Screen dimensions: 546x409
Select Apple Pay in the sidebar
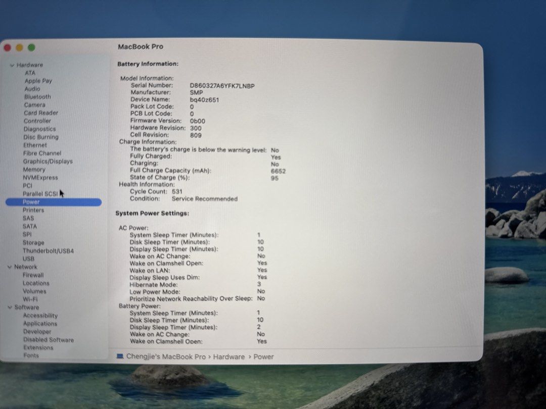[x=38, y=81]
